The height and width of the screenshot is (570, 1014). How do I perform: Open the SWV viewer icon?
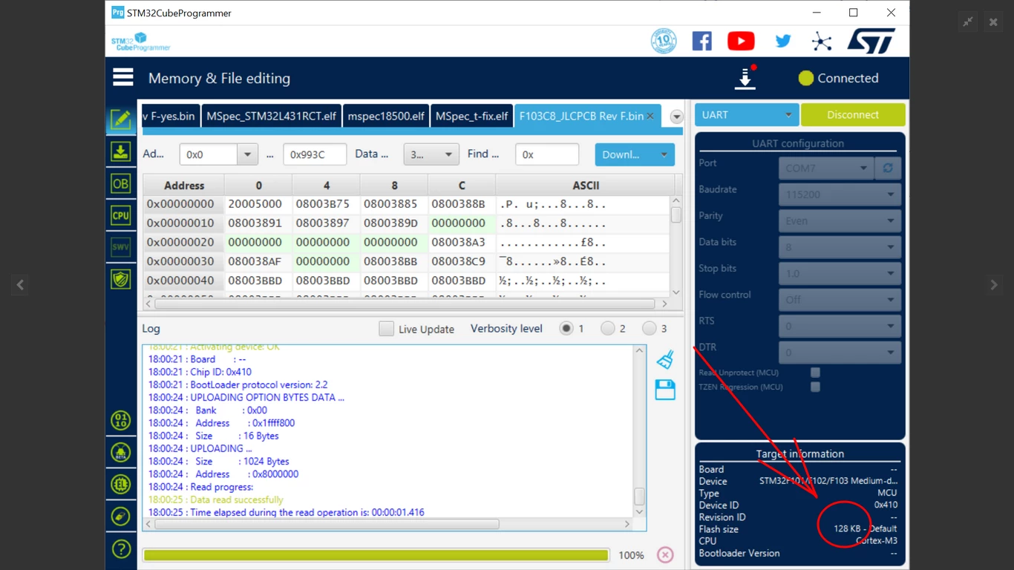(x=121, y=247)
